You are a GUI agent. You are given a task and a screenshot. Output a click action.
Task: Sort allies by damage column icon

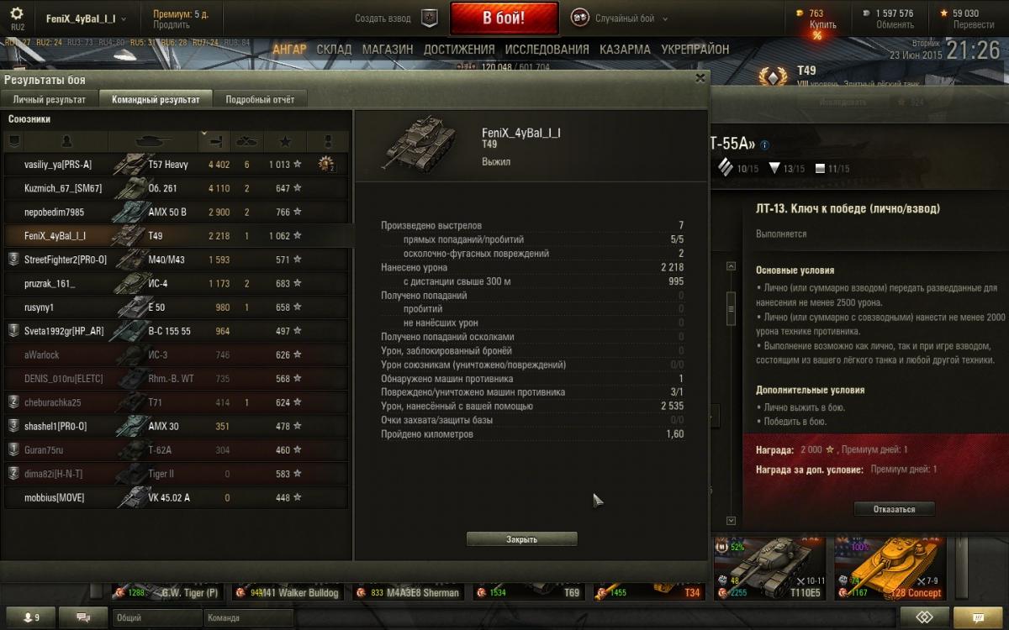pos(214,140)
